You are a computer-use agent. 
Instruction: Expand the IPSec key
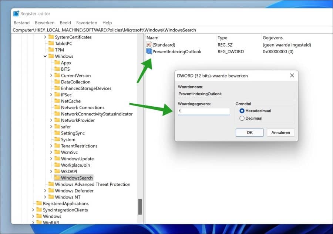[51, 94]
